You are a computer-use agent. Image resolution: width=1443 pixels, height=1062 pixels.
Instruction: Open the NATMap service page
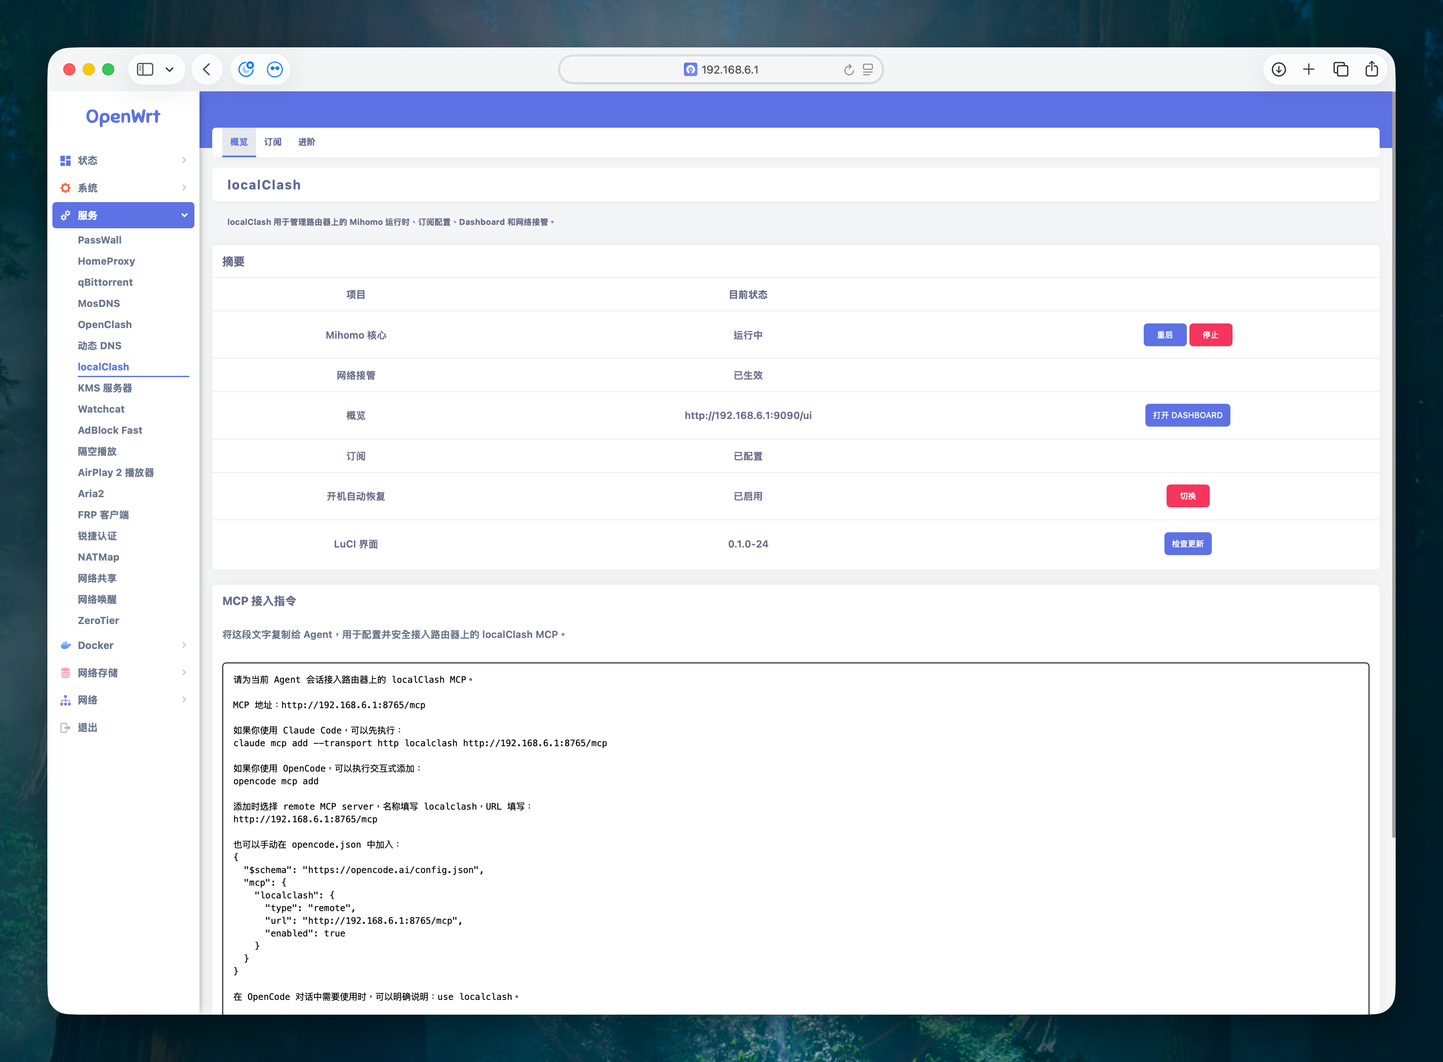pyautogui.click(x=98, y=557)
